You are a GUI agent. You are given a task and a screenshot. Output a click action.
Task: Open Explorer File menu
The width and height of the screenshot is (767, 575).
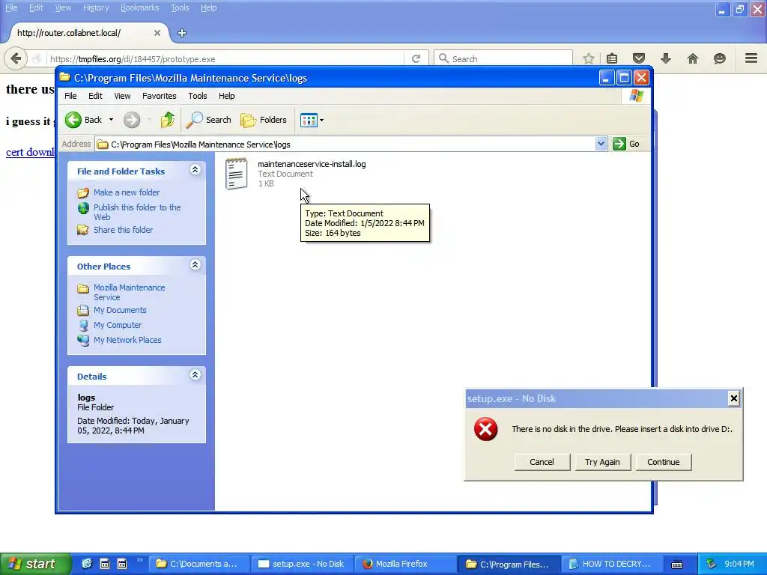tap(70, 96)
